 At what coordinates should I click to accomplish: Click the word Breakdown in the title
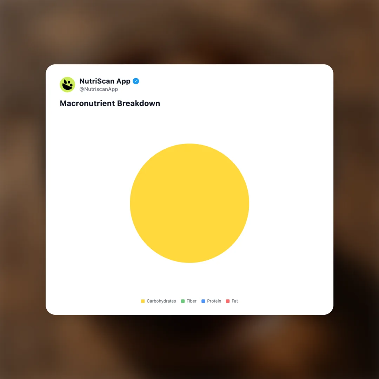click(x=139, y=104)
